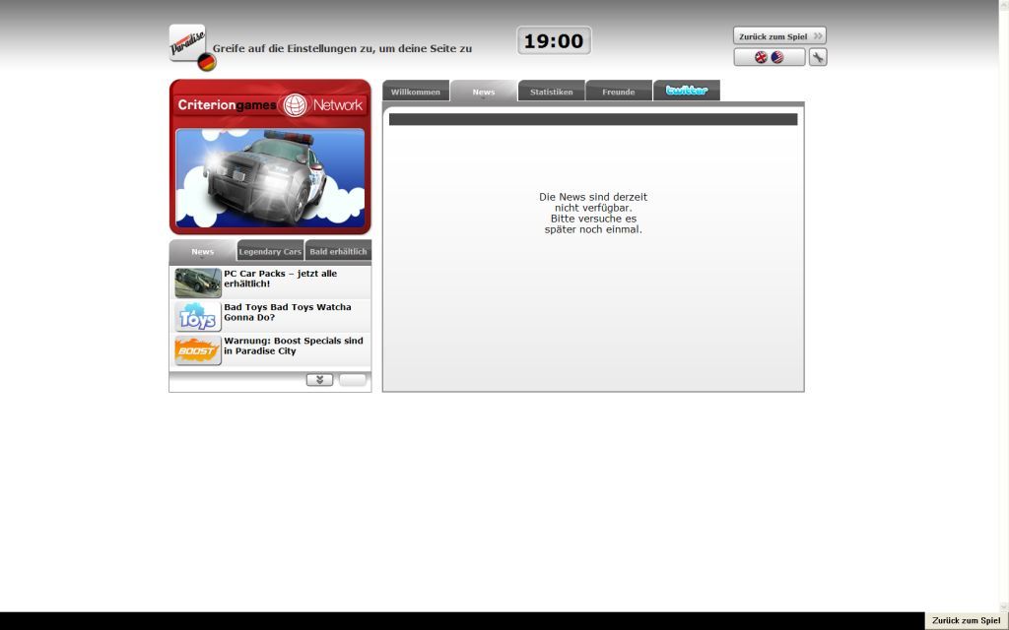The image size is (1009, 630).
Task: Click the Criterion Games Network globe icon
Action: tap(295, 104)
